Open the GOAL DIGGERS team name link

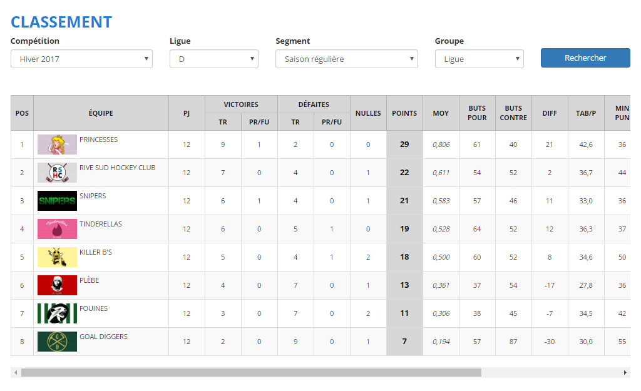103,337
